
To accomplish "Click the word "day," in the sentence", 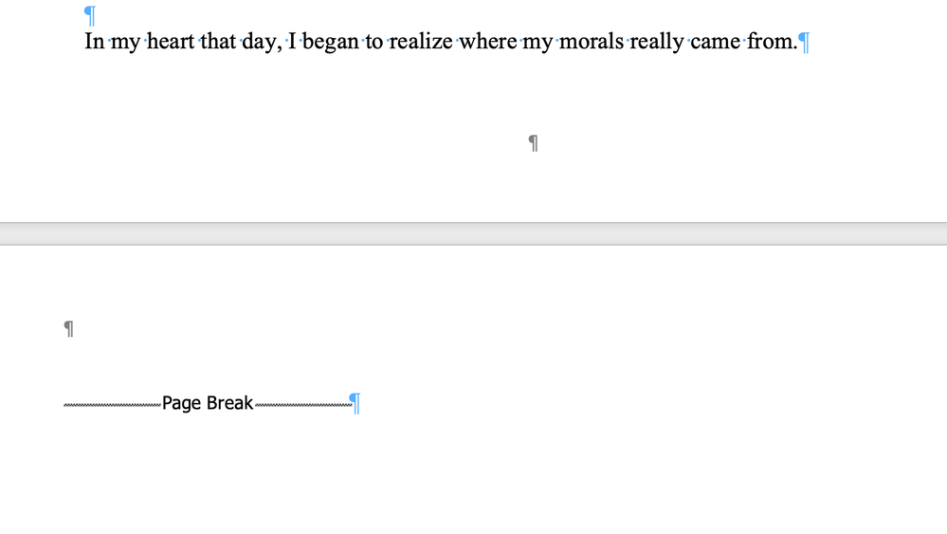I will 263,43.
